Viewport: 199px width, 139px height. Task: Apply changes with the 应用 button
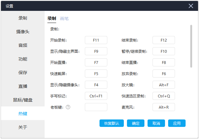tap(177, 123)
